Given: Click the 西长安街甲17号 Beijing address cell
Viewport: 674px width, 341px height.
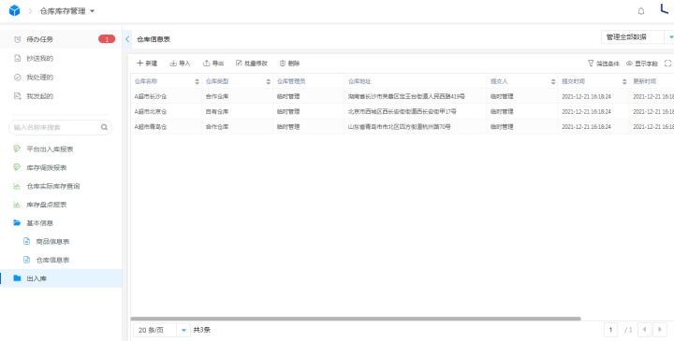Looking at the screenshot, I should coord(403,111).
